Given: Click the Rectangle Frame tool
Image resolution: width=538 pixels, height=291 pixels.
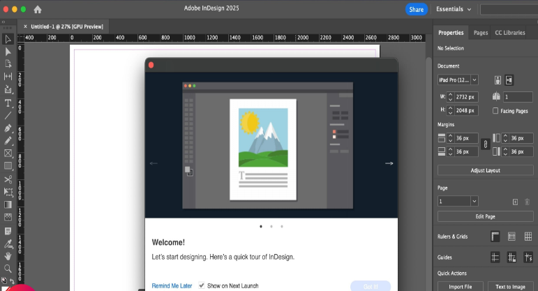Looking at the screenshot, I should tap(8, 154).
